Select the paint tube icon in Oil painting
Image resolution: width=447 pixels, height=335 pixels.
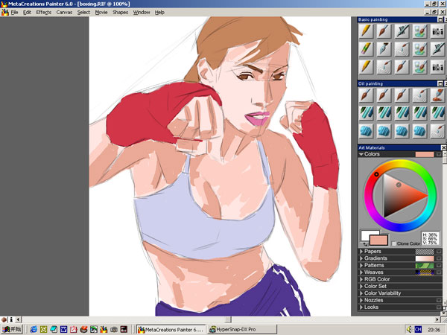point(437,95)
